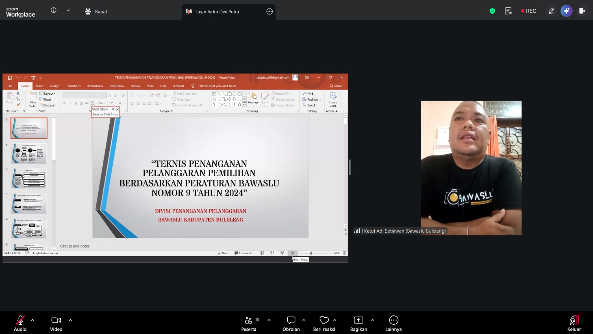Expand chat options arrow
The width and height of the screenshot is (593, 334).
click(304, 320)
